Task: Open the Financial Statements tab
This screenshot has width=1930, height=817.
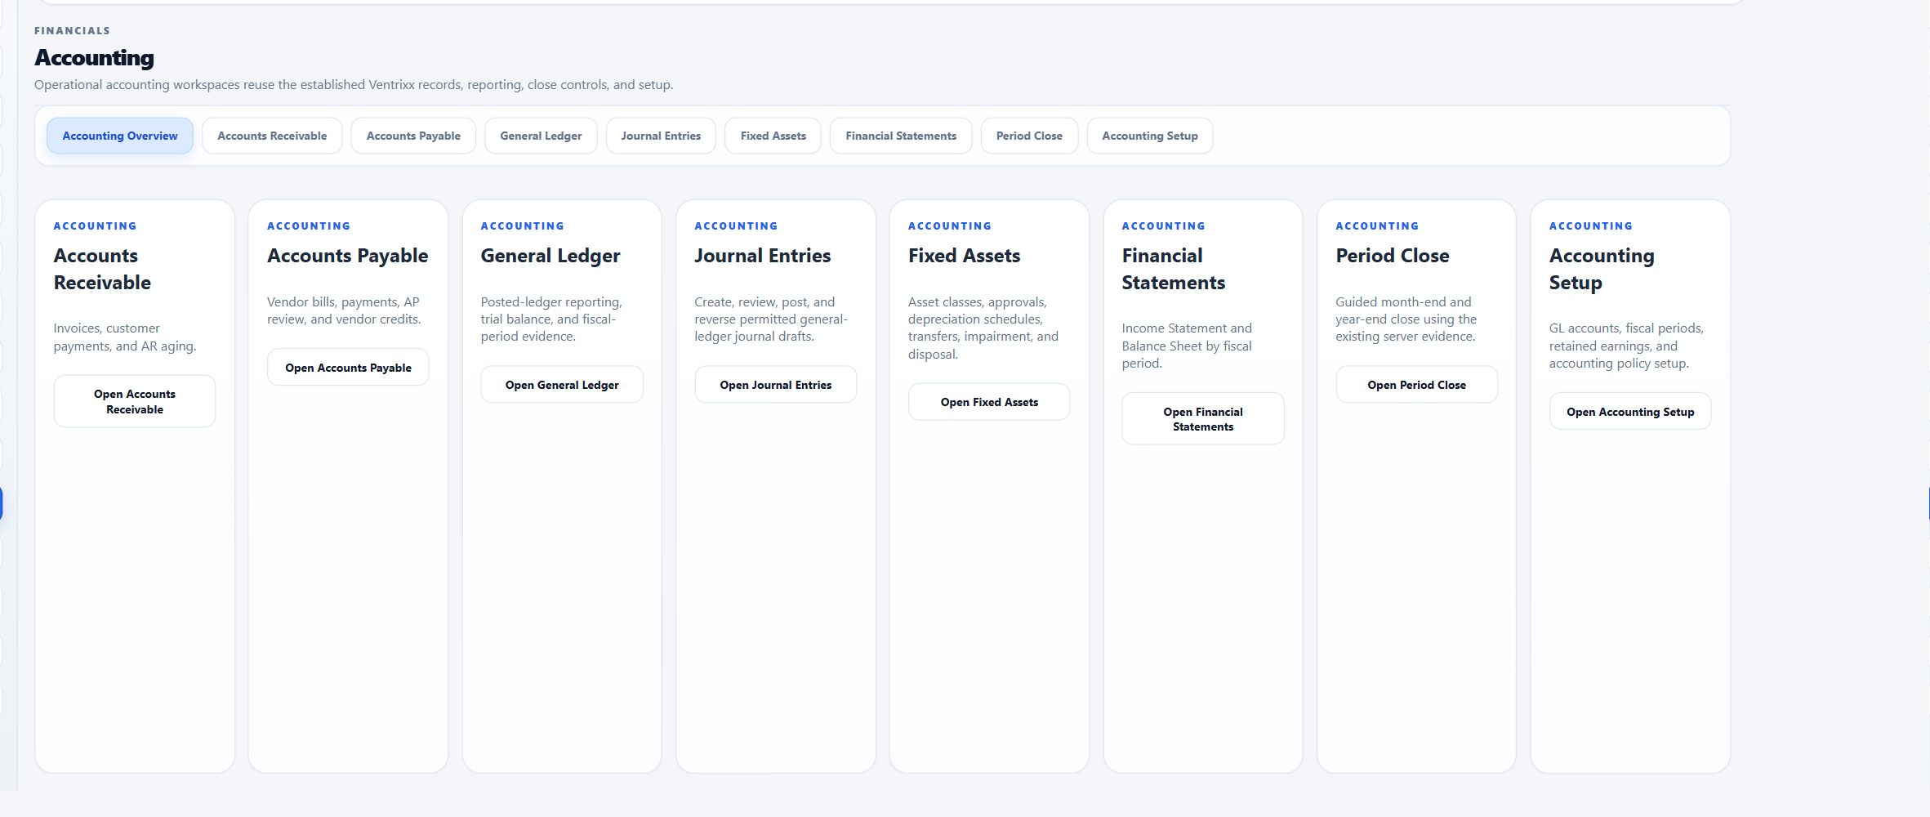Action: click(x=901, y=136)
